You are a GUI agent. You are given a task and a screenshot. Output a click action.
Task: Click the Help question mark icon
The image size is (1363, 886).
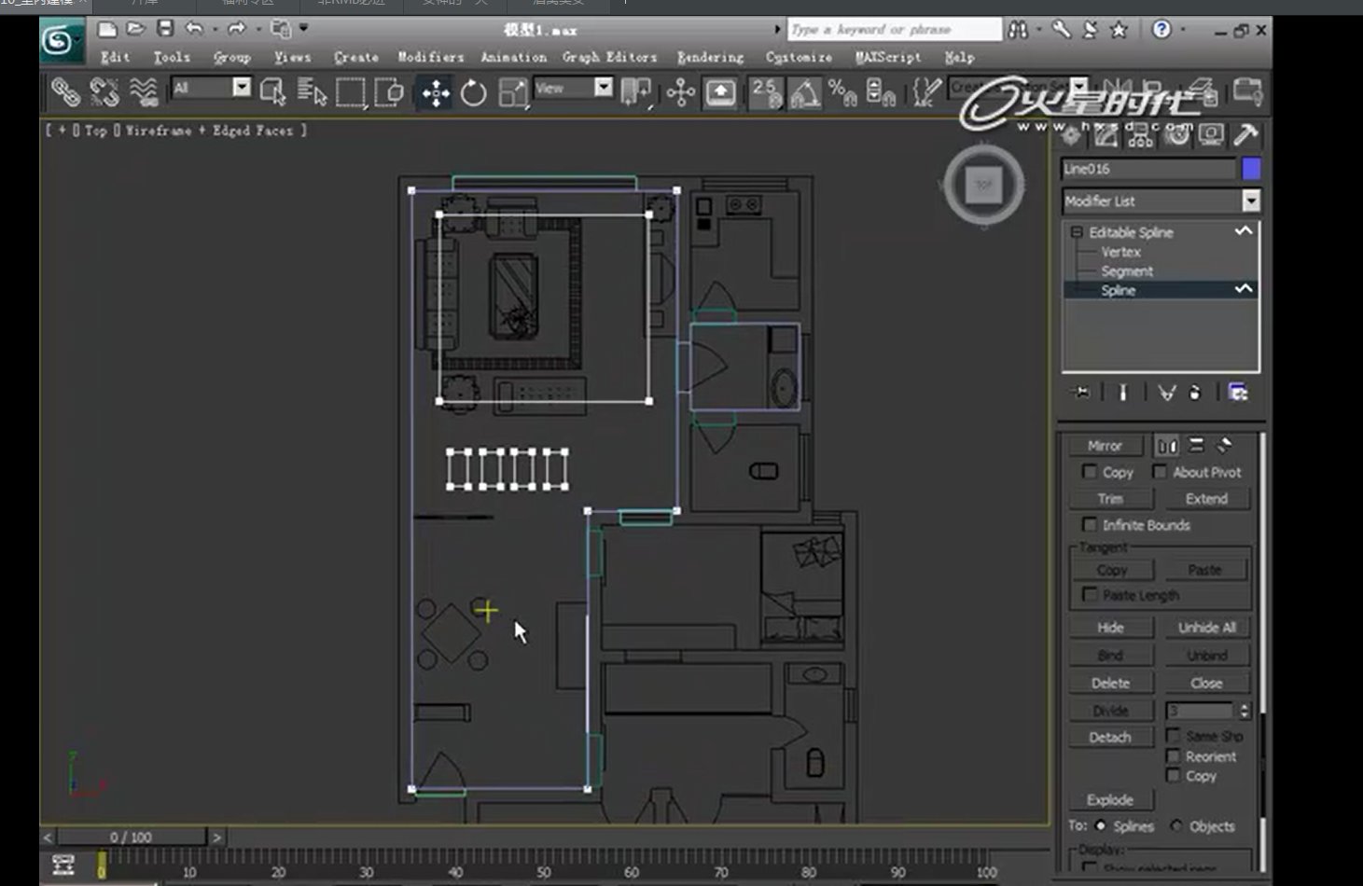click(x=1161, y=30)
